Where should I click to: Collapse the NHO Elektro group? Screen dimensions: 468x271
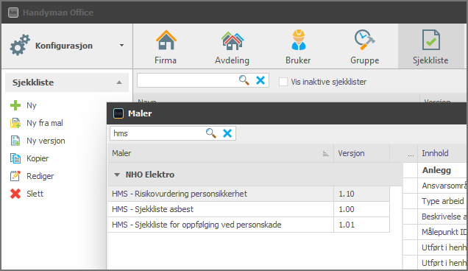[117, 175]
